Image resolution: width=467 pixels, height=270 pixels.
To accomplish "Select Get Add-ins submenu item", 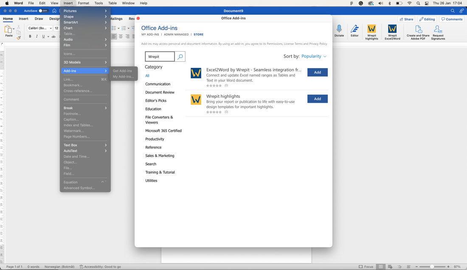I will pos(122,71).
